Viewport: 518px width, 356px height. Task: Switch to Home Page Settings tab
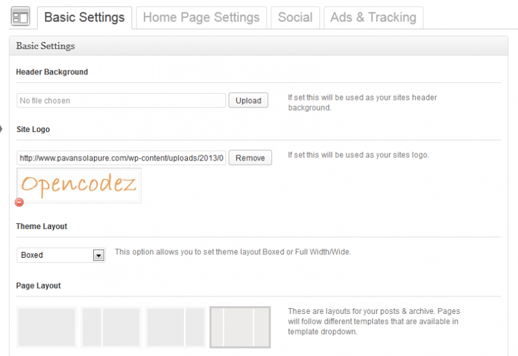pos(201,17)
